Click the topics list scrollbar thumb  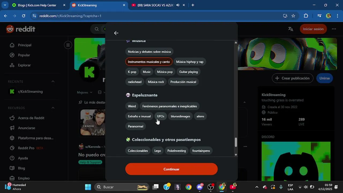tap(236, 142)
